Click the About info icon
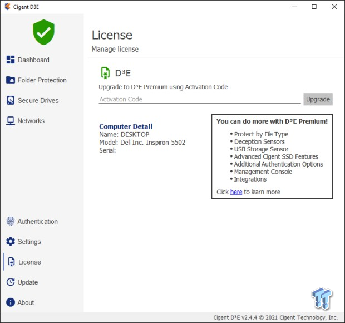Screen dimensions: 345x323 coord(11,302)
